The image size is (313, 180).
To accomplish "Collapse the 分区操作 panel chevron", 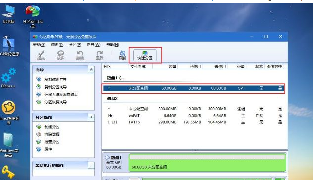I will 91,117.
